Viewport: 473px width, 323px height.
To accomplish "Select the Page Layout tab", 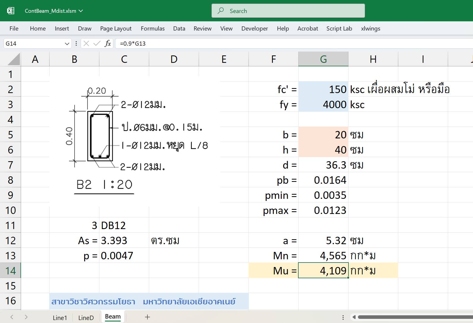I will (x=116, y=28).
